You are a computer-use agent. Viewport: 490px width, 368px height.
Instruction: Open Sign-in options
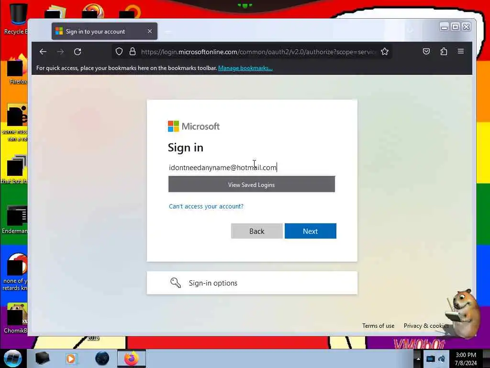tap(252, 283)
